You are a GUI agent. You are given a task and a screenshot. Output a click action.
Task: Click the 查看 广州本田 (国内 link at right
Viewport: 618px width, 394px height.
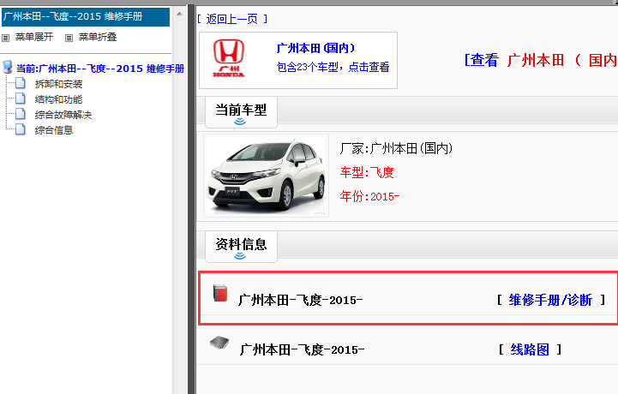point(541,60)
